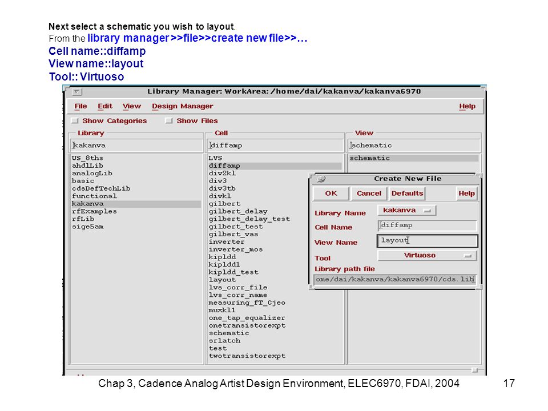
Task: Confirm with OK in Create New File
Action: [x=331, y=194]
